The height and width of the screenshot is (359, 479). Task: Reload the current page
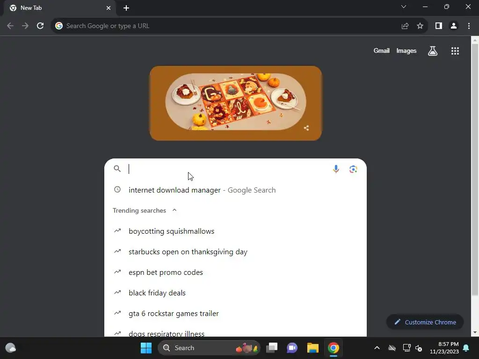pos(40,26)
